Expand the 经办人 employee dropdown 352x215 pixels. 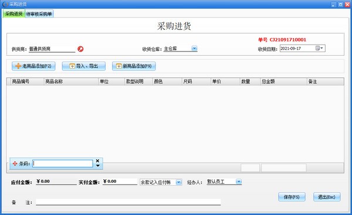[x=239, y=182]
